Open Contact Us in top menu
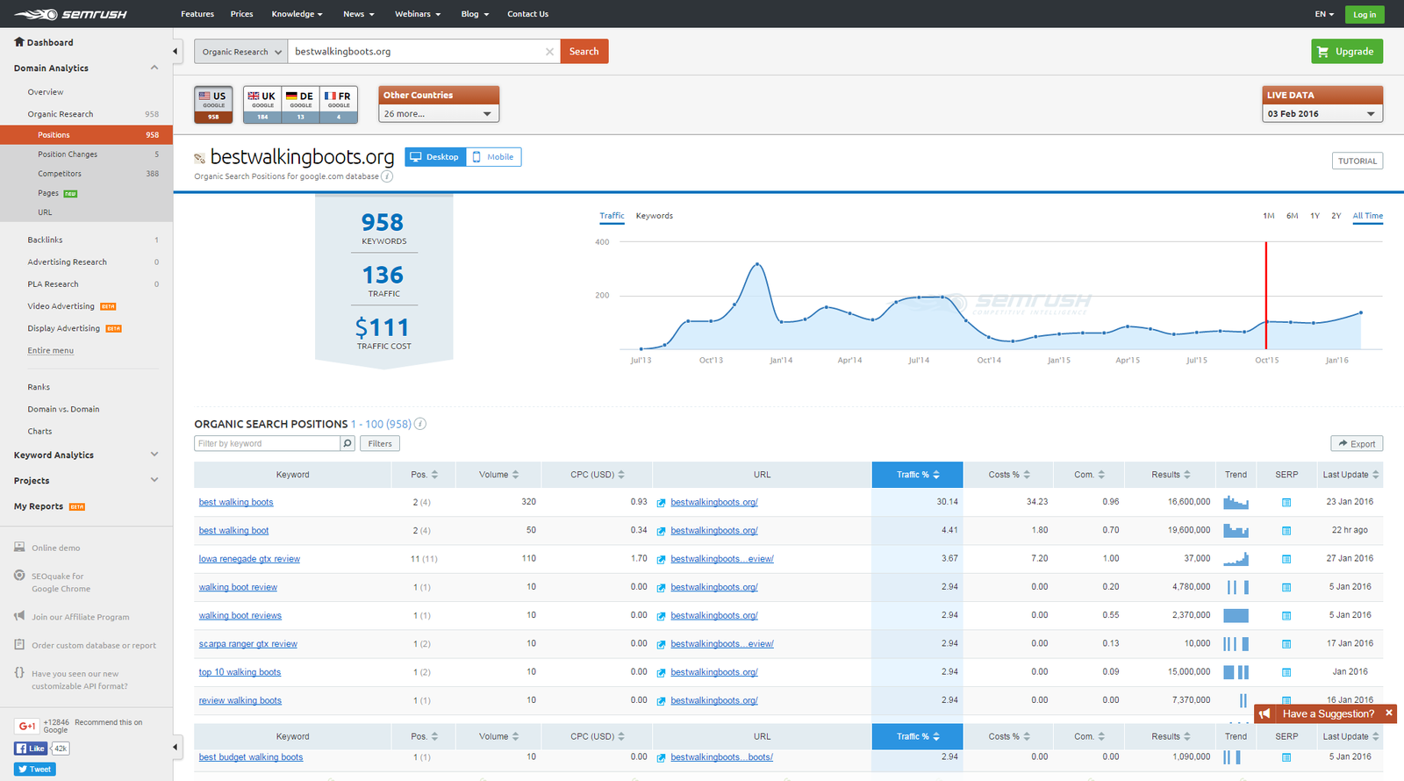 527,14
